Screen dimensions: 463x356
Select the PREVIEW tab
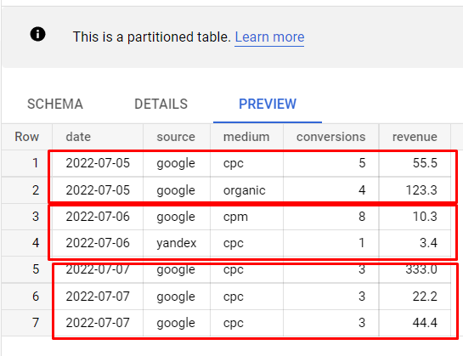268,104
